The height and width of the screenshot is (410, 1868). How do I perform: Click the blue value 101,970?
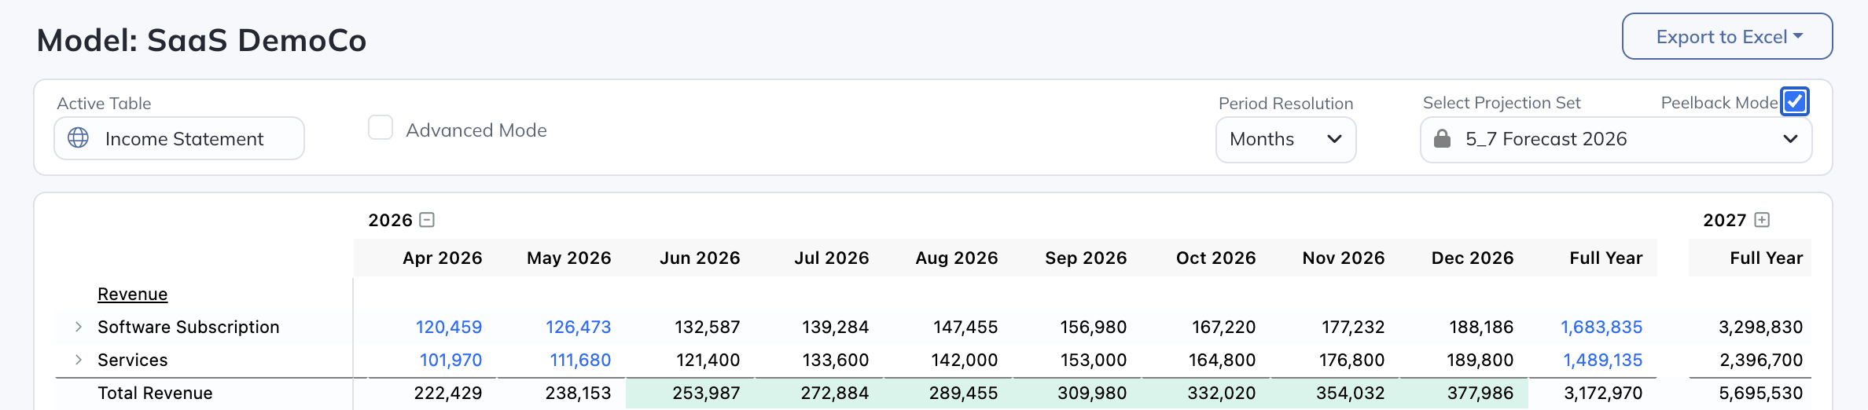(450, 360)
